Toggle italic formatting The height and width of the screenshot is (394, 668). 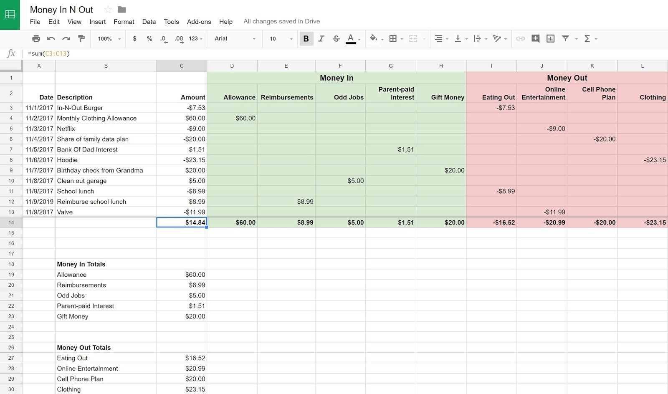(321, 38)
